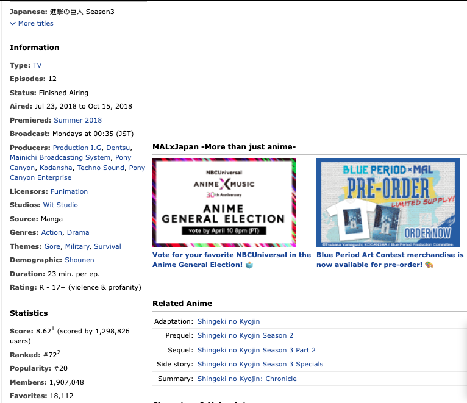
Task: Click the Statistics section heading
Action: pos(29,313)
